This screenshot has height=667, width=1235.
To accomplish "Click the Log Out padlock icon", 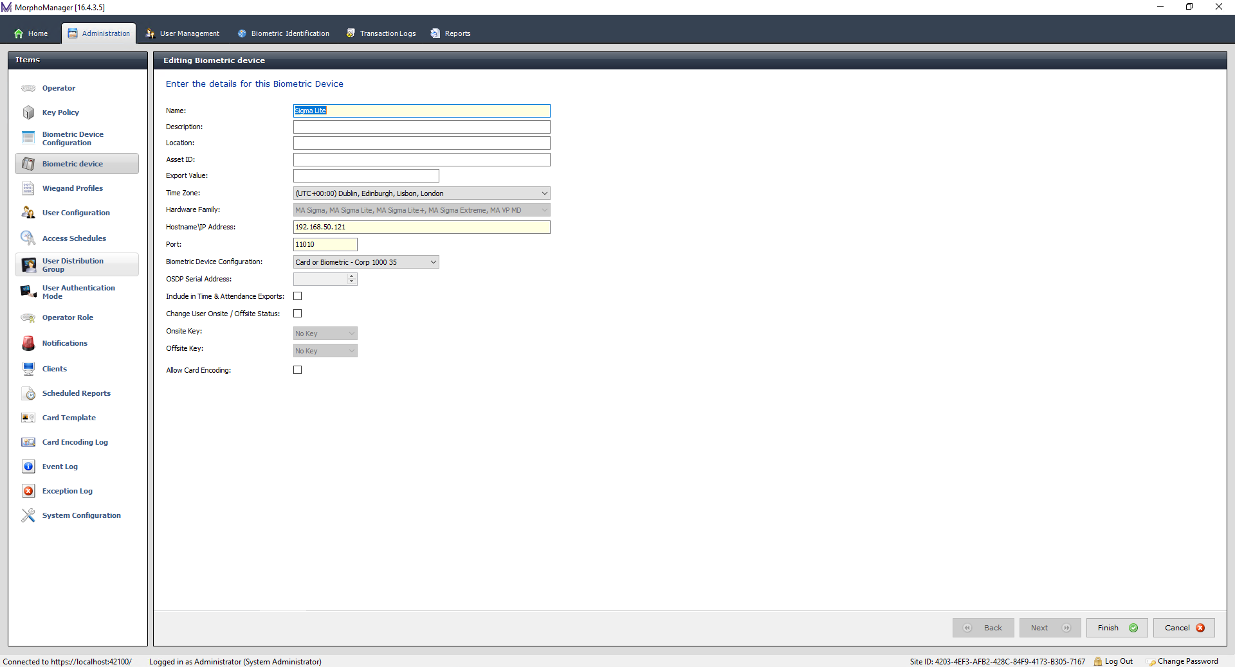I will (1098, 661).
